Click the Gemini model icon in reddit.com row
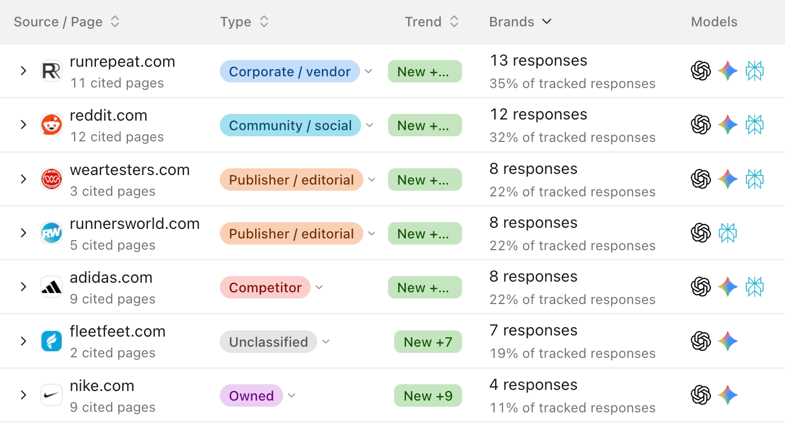Screen dimensions: 785x423 point(728,125)
